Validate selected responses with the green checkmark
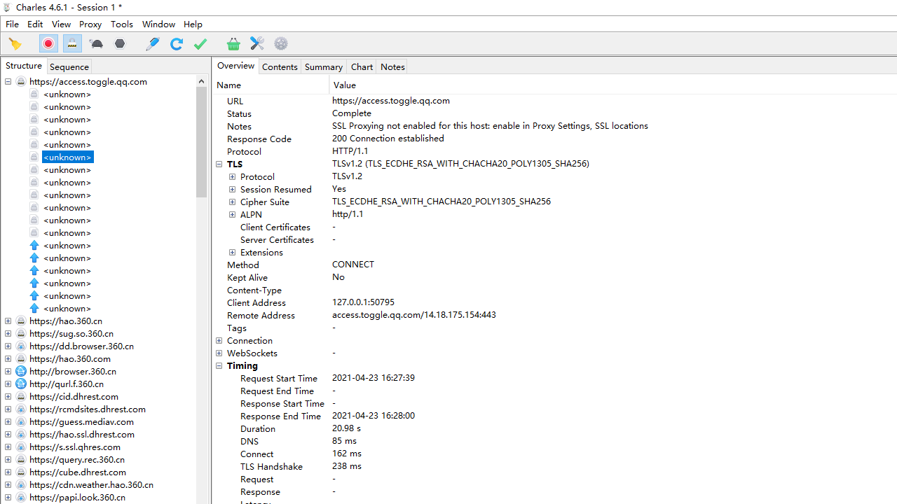Viewport: 897px width, 504px height. pyautogui.click(x=200, y=44)
